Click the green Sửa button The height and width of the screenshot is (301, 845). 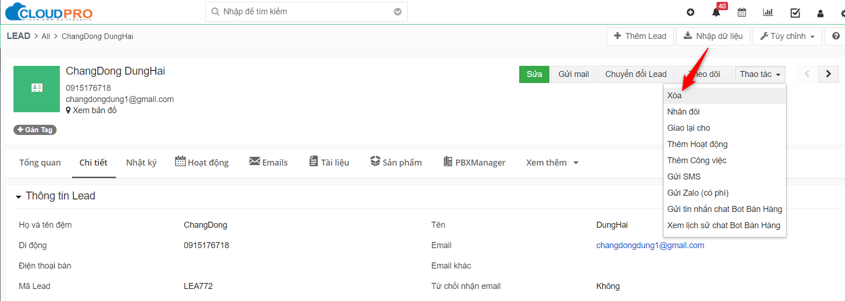point(534,74)
